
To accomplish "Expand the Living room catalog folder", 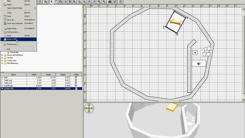I will (x=2, y=61).
